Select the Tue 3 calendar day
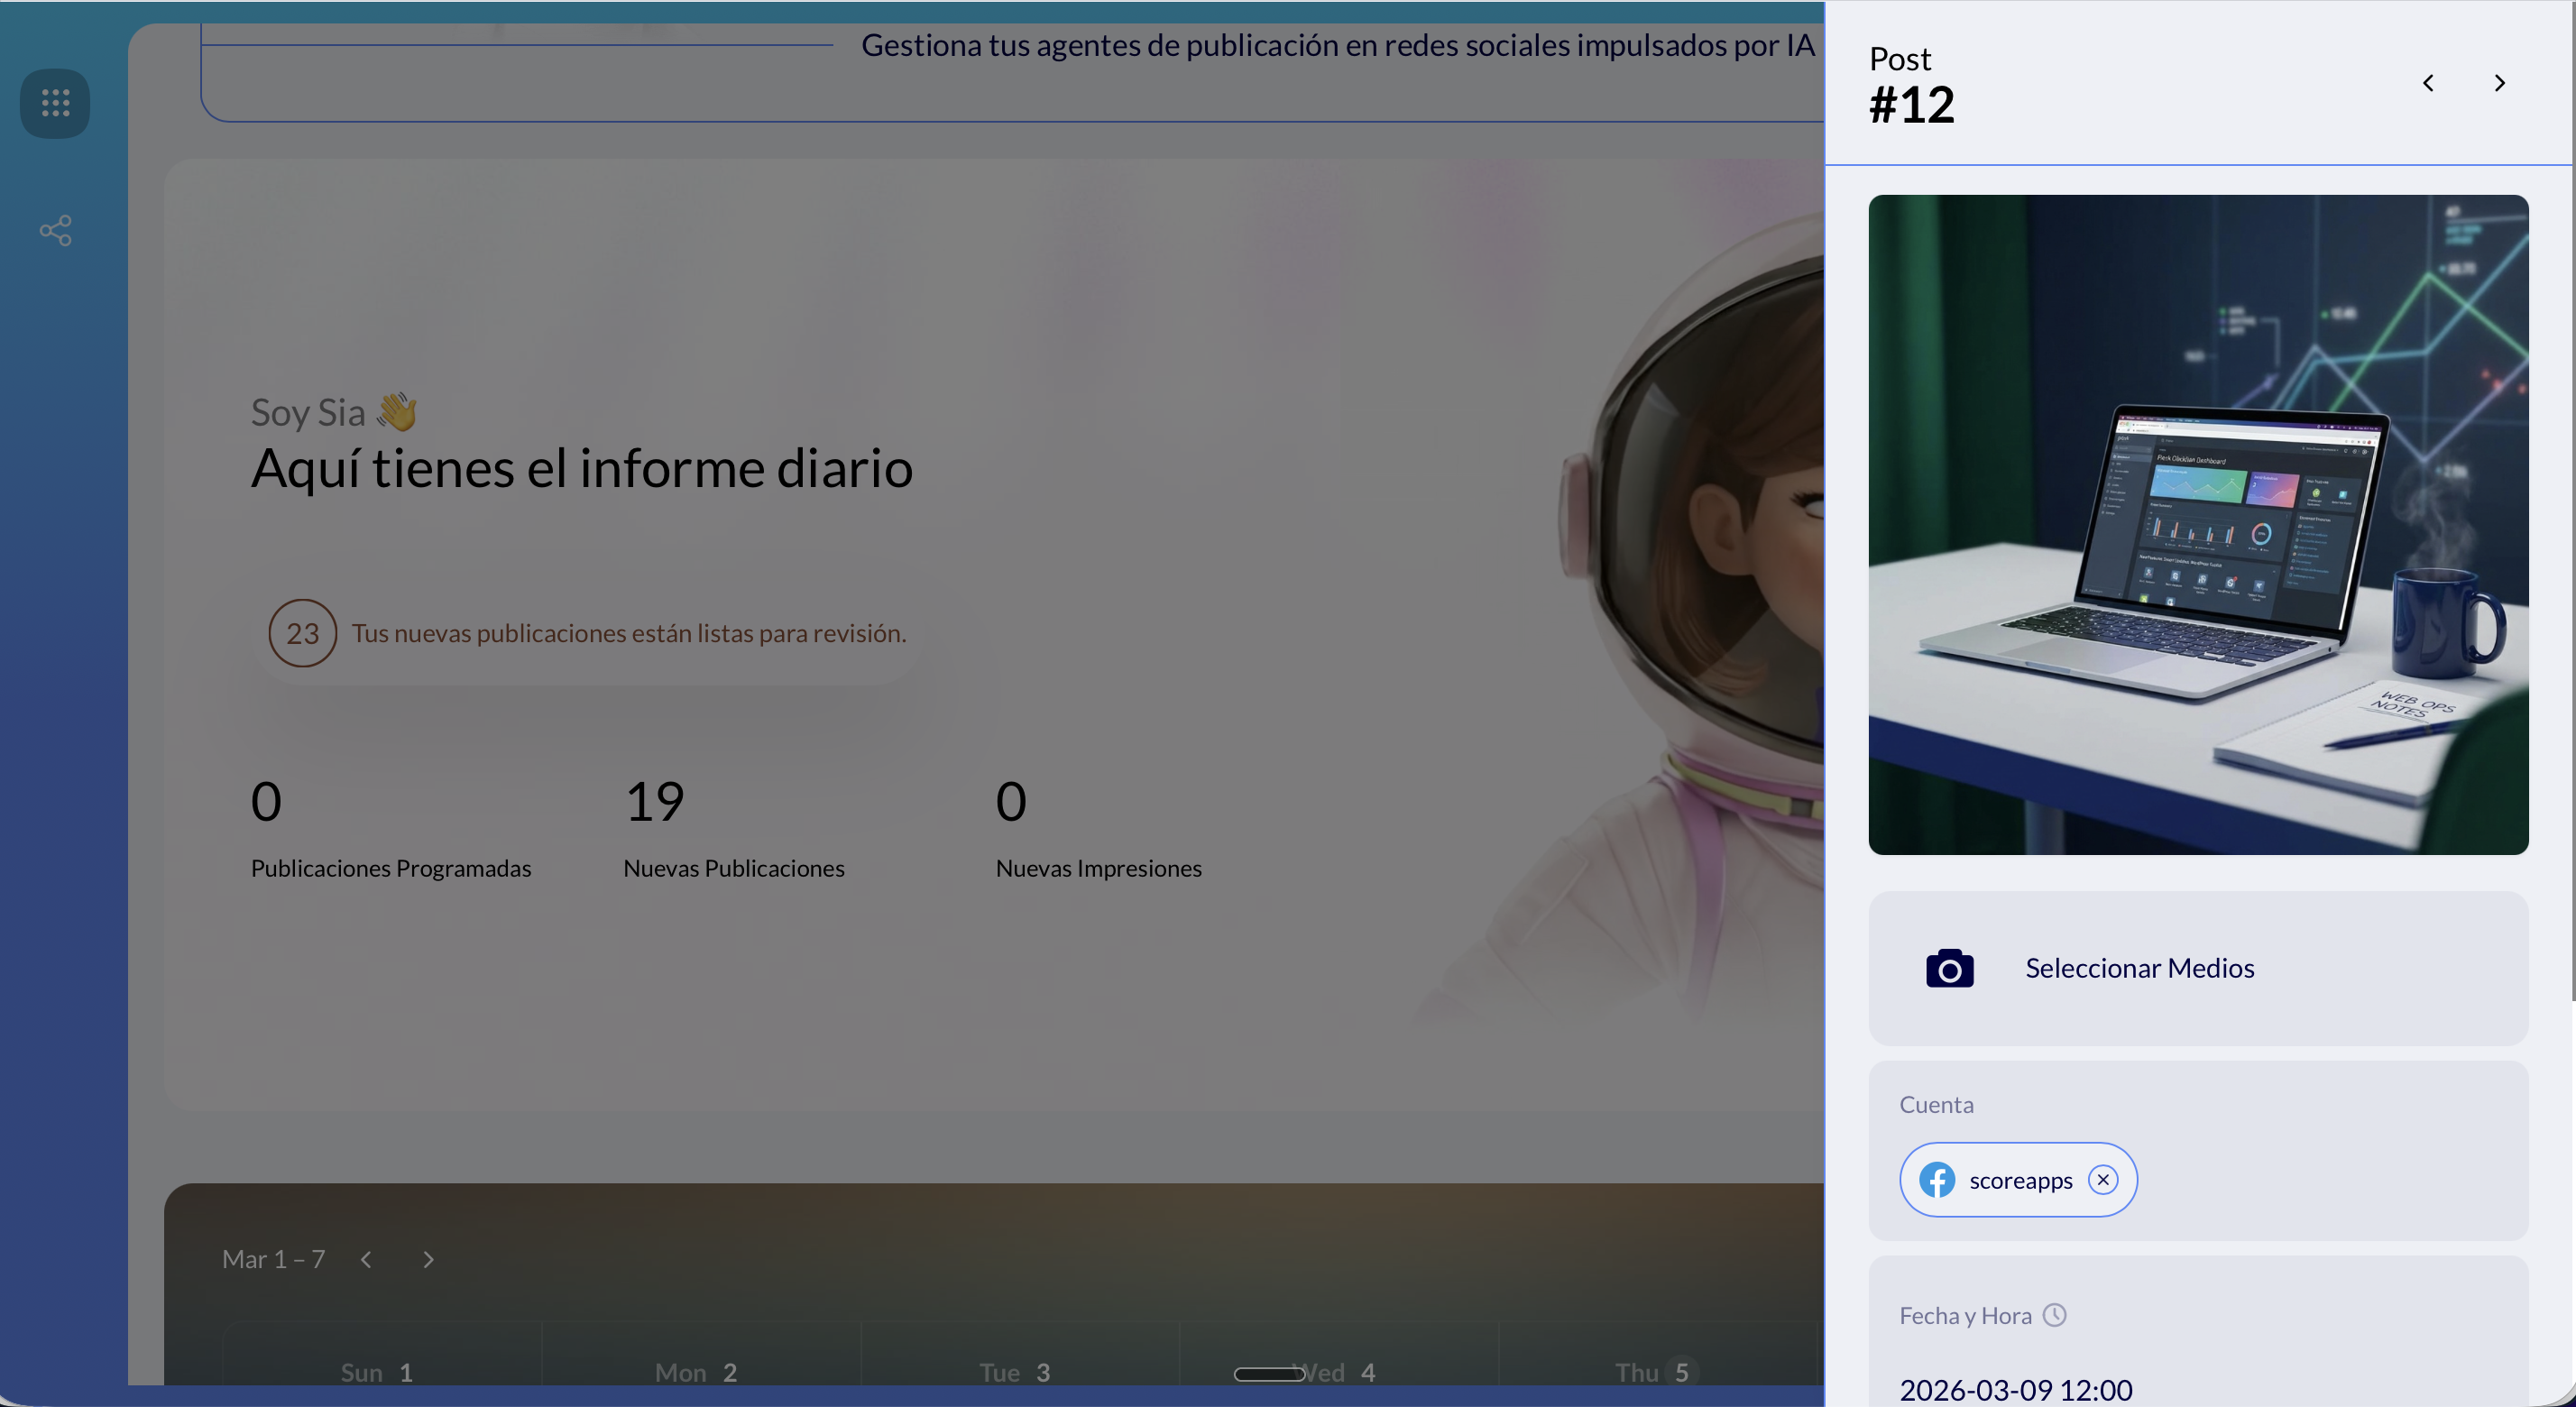 tap(1014, 1372)
